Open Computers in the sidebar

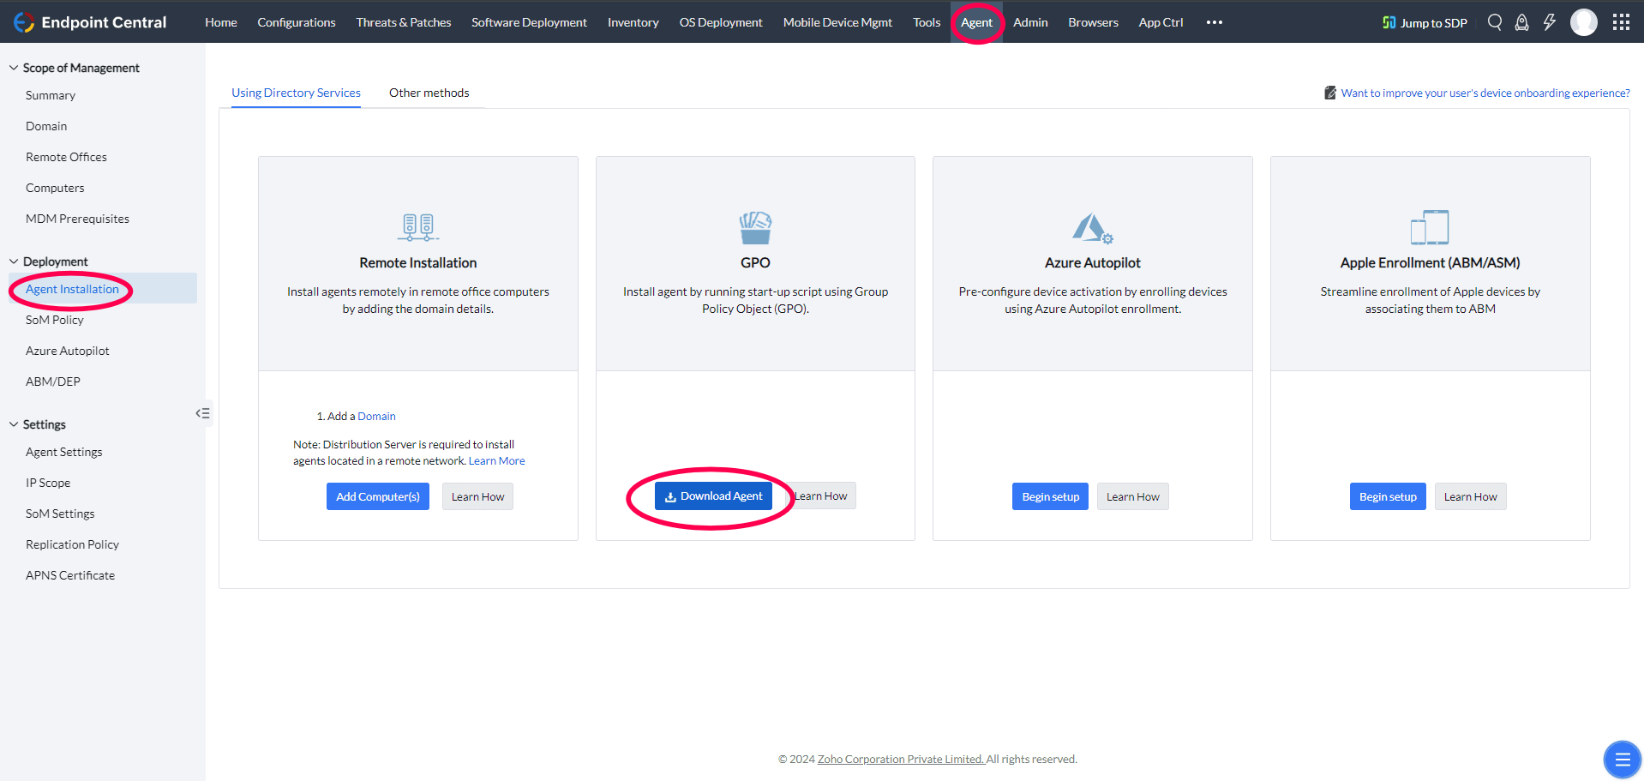point(55,188)
